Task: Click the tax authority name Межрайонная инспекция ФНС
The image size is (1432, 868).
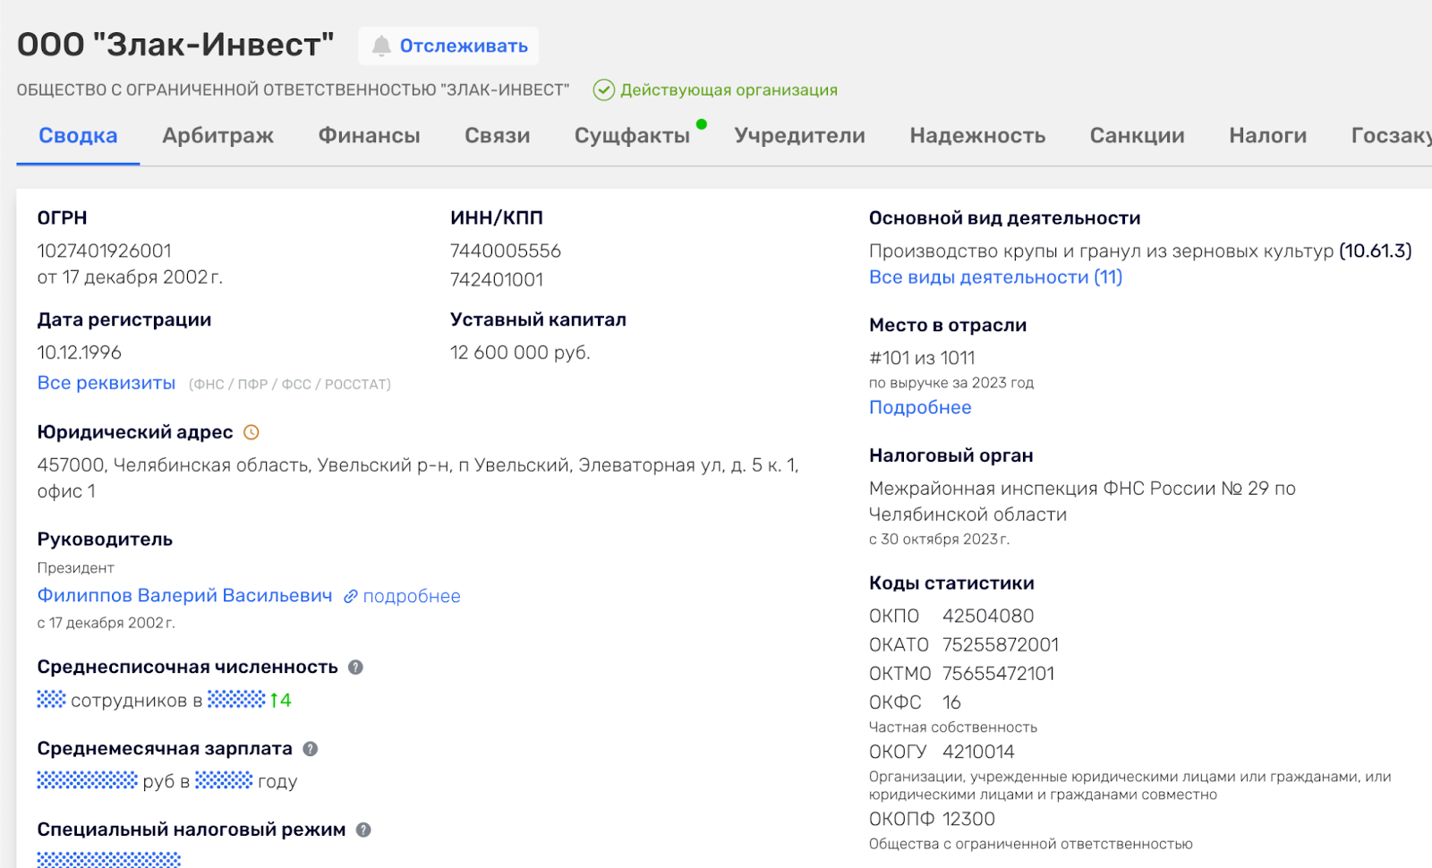Action: pyautogui.click(x=1082, y=501)
